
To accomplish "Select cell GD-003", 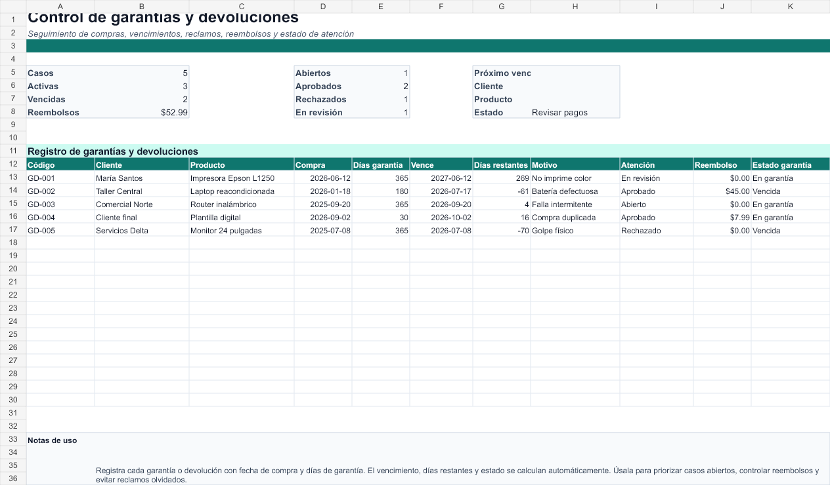I will 60,204.
